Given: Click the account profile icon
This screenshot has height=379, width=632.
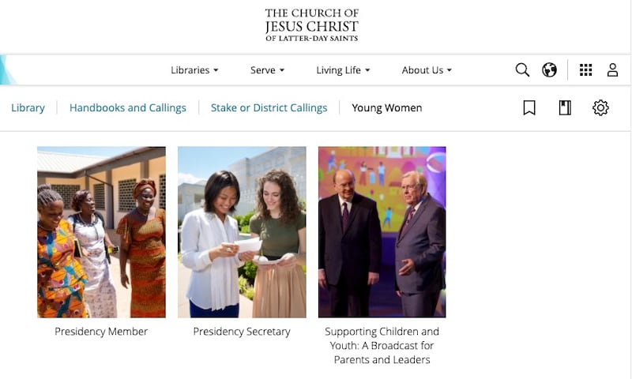Looking at the screenshot, I should (612, 70).
